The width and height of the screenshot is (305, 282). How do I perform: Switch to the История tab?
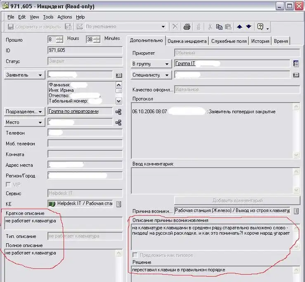point(260,41)
